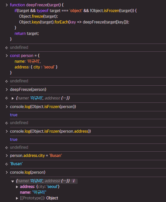
Task: Click the name: "이규리" property row
Action: (33, 192)
